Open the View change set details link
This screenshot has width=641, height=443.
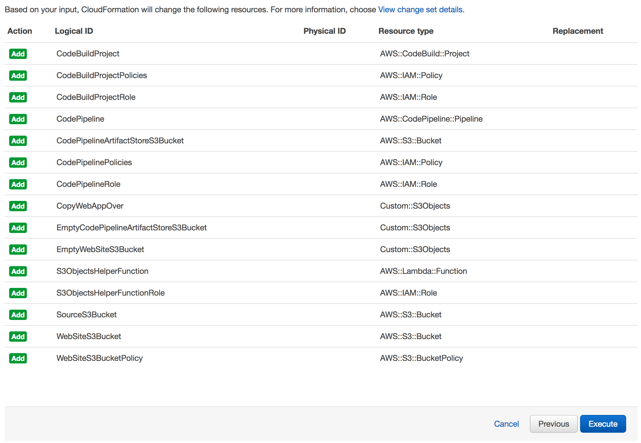tap(421, 9)
